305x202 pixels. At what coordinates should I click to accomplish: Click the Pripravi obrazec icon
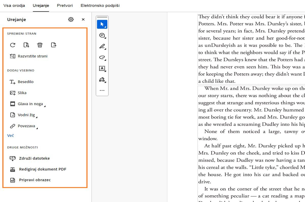(12, 180)
